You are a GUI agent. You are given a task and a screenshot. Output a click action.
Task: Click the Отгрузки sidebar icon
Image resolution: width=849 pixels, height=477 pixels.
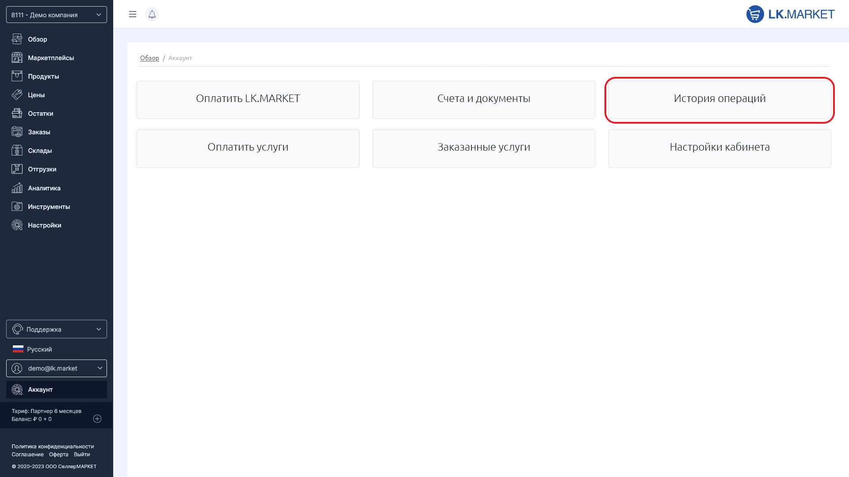tap(17, 169)
